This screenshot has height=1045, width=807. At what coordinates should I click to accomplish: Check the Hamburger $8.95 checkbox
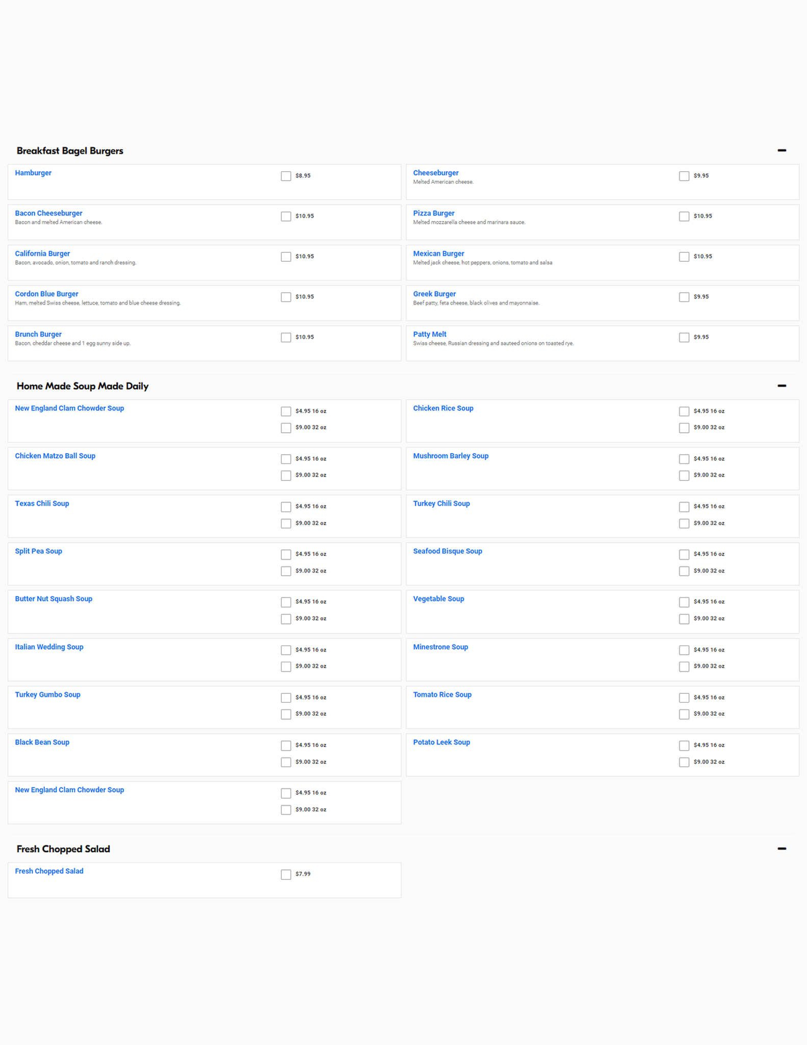(286, 176)
